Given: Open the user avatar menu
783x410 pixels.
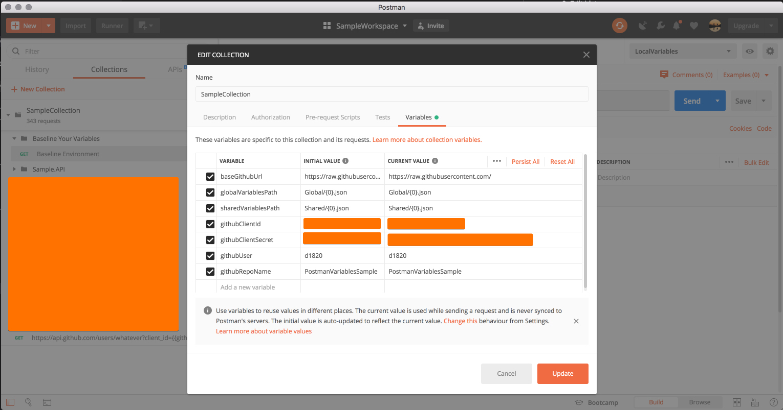Looking at the screenshot, I should 715,26.
